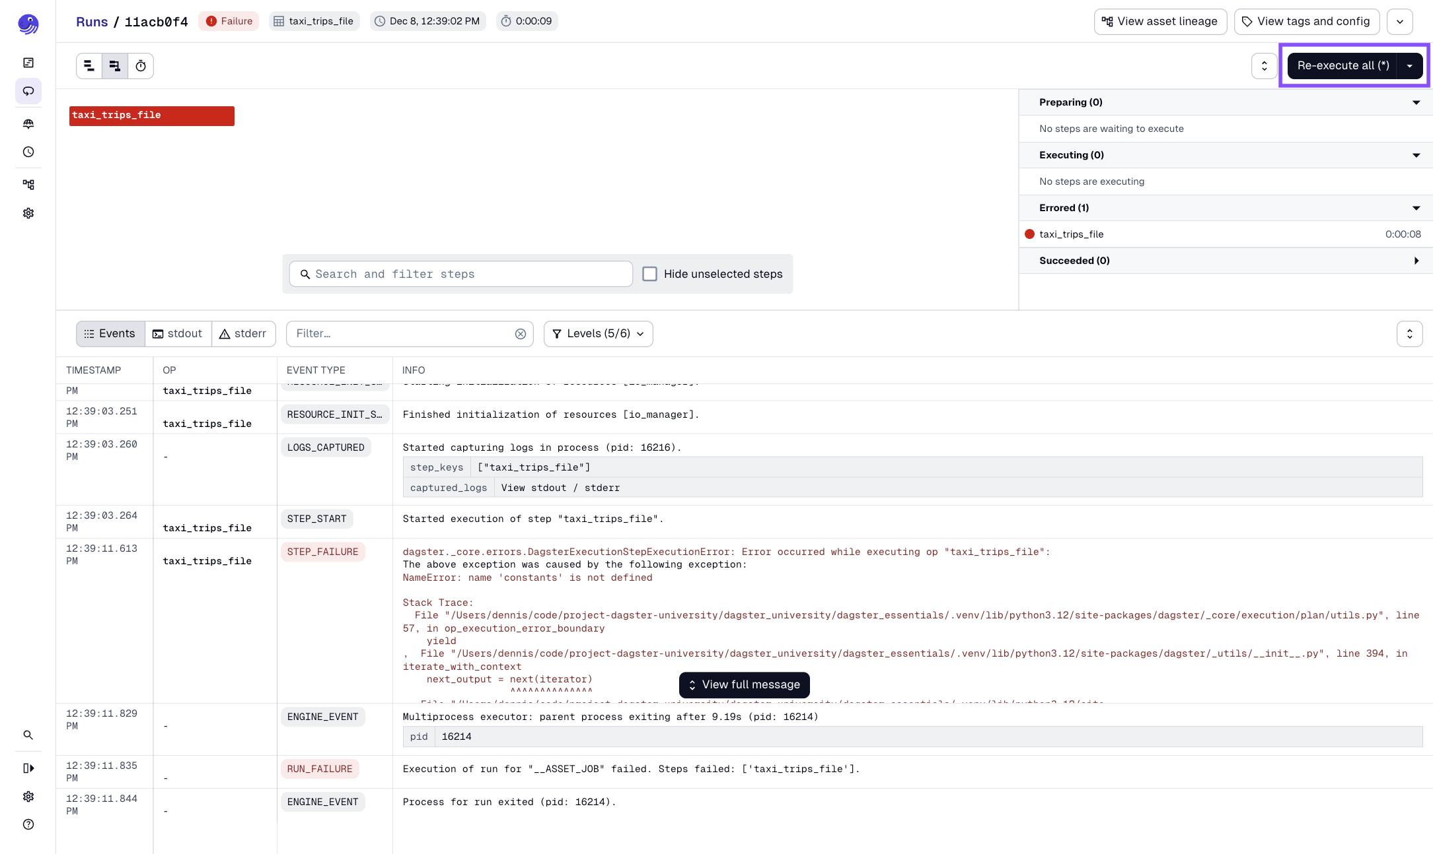This screenshot has width=1433, height=854.
Task: Collapse the Errored (1) section
Action: (x=1416, y=207)
